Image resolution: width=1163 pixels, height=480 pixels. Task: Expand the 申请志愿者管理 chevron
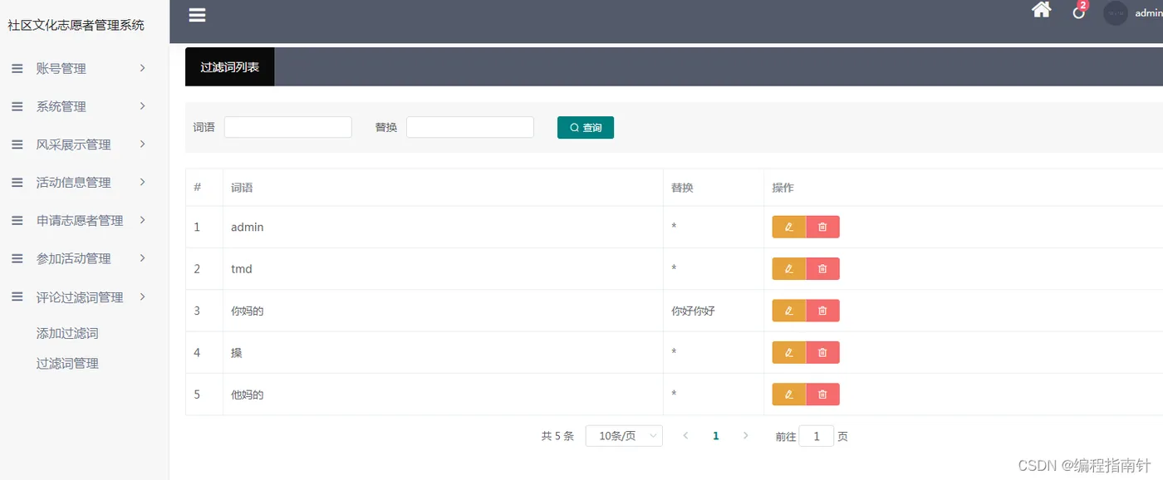[x=143, y=220]
